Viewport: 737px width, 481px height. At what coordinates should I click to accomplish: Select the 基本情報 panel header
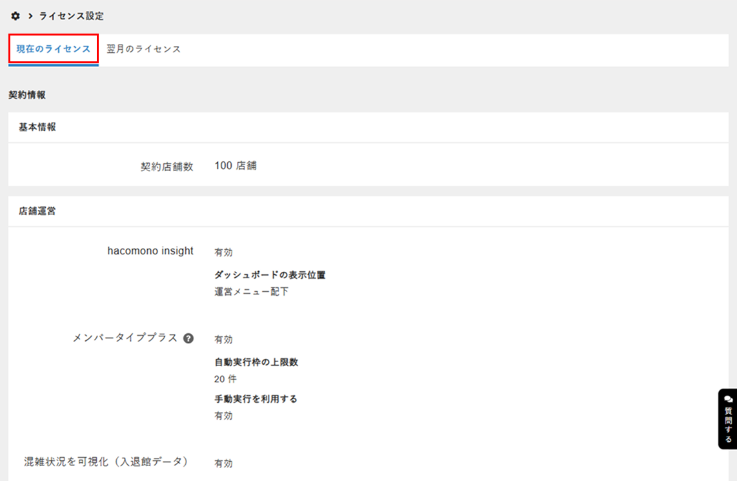[x=37, y=127]
